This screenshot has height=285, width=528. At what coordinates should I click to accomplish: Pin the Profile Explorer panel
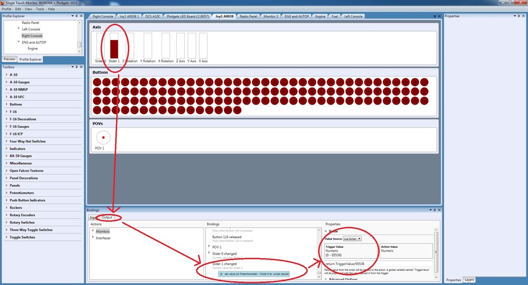pyautogui.click(x=77, y=16)
